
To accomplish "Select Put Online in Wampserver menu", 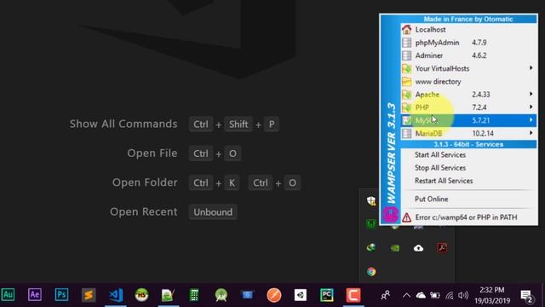I will pyautogui.click(x=432, y=199).
